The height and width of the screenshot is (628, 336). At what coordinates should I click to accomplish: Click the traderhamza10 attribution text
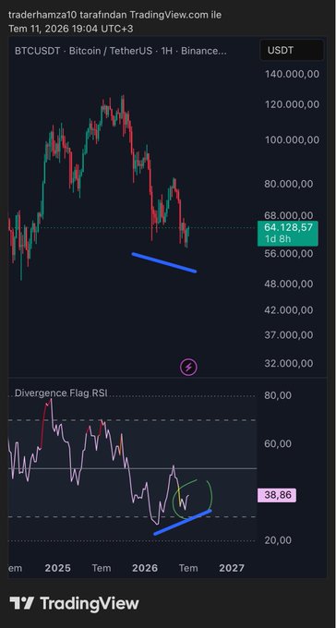[114, 15]
